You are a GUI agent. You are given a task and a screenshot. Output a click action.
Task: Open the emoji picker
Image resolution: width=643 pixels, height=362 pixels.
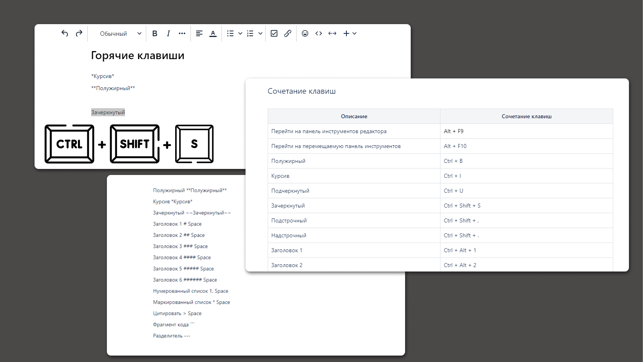click(x=305, y=34)
